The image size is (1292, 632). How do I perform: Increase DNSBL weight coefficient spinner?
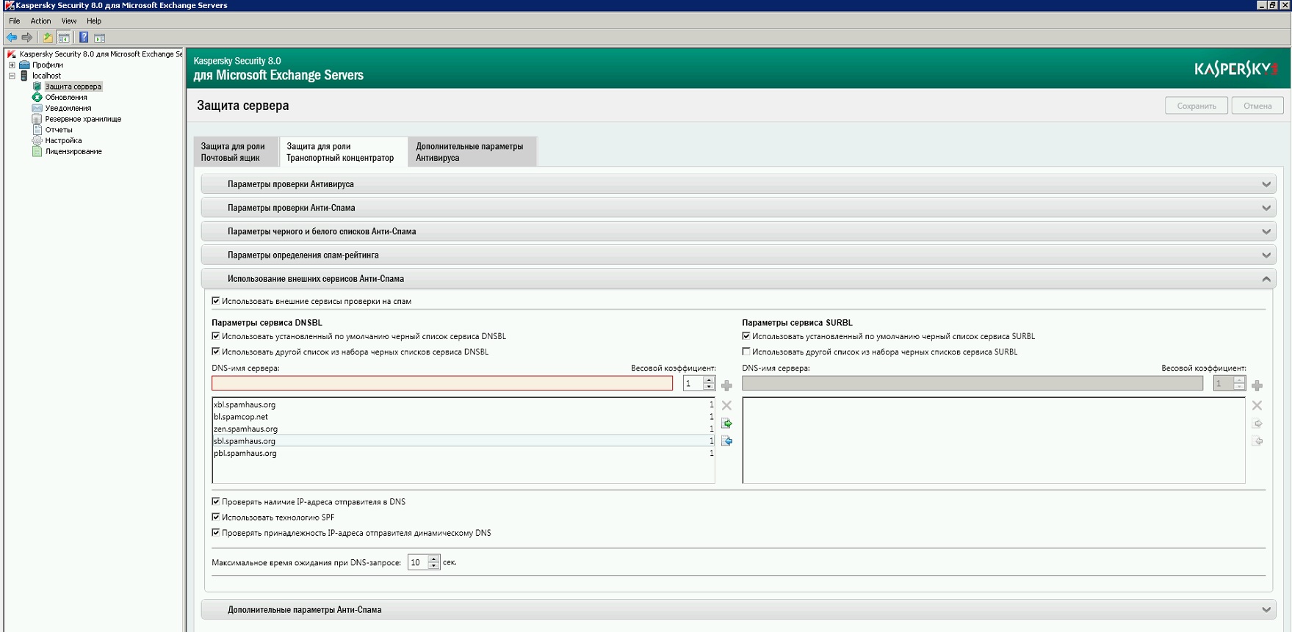(709, 379)
